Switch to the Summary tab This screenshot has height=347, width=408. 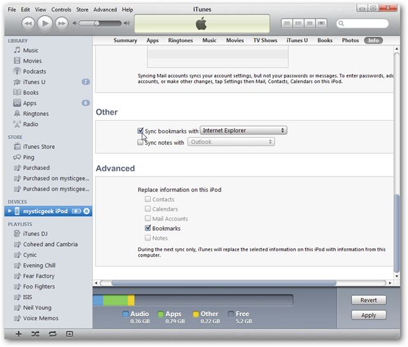(125, 40)
